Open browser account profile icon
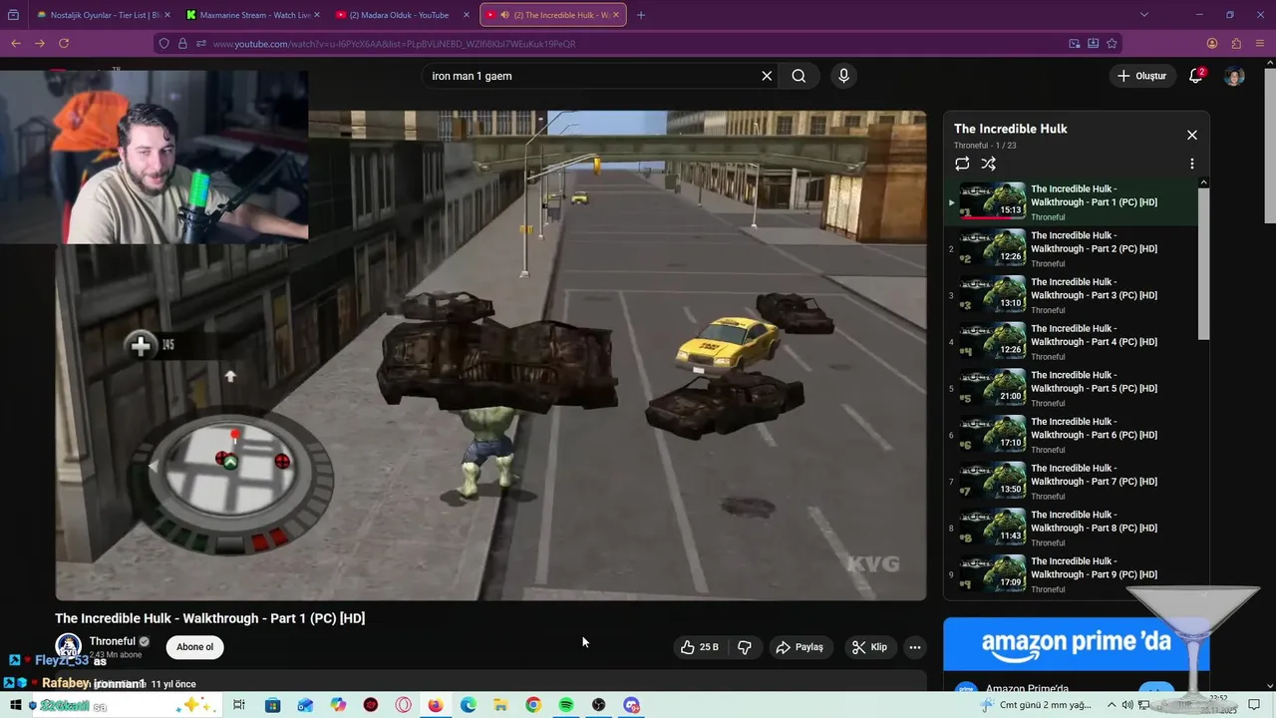 pos(1211,43)
